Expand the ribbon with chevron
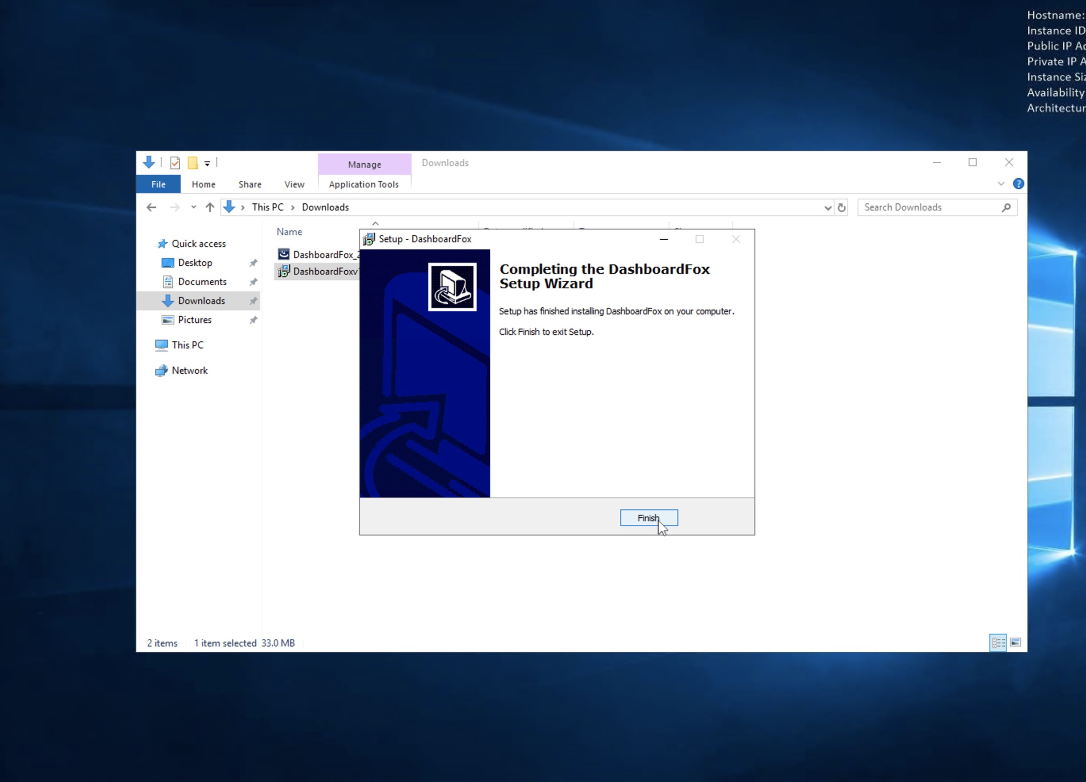Screen dimensions: 1086x782 (1001, 184)
